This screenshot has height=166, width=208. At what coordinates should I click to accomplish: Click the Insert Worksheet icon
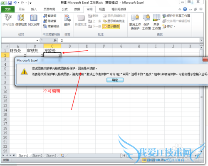tap(62, 156)
